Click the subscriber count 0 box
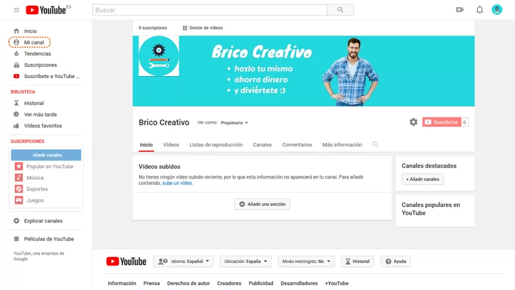Screen dimensions: 515x290 464,122
